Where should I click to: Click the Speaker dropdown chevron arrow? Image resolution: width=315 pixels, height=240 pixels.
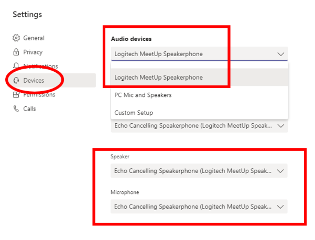tap(280, 171)
